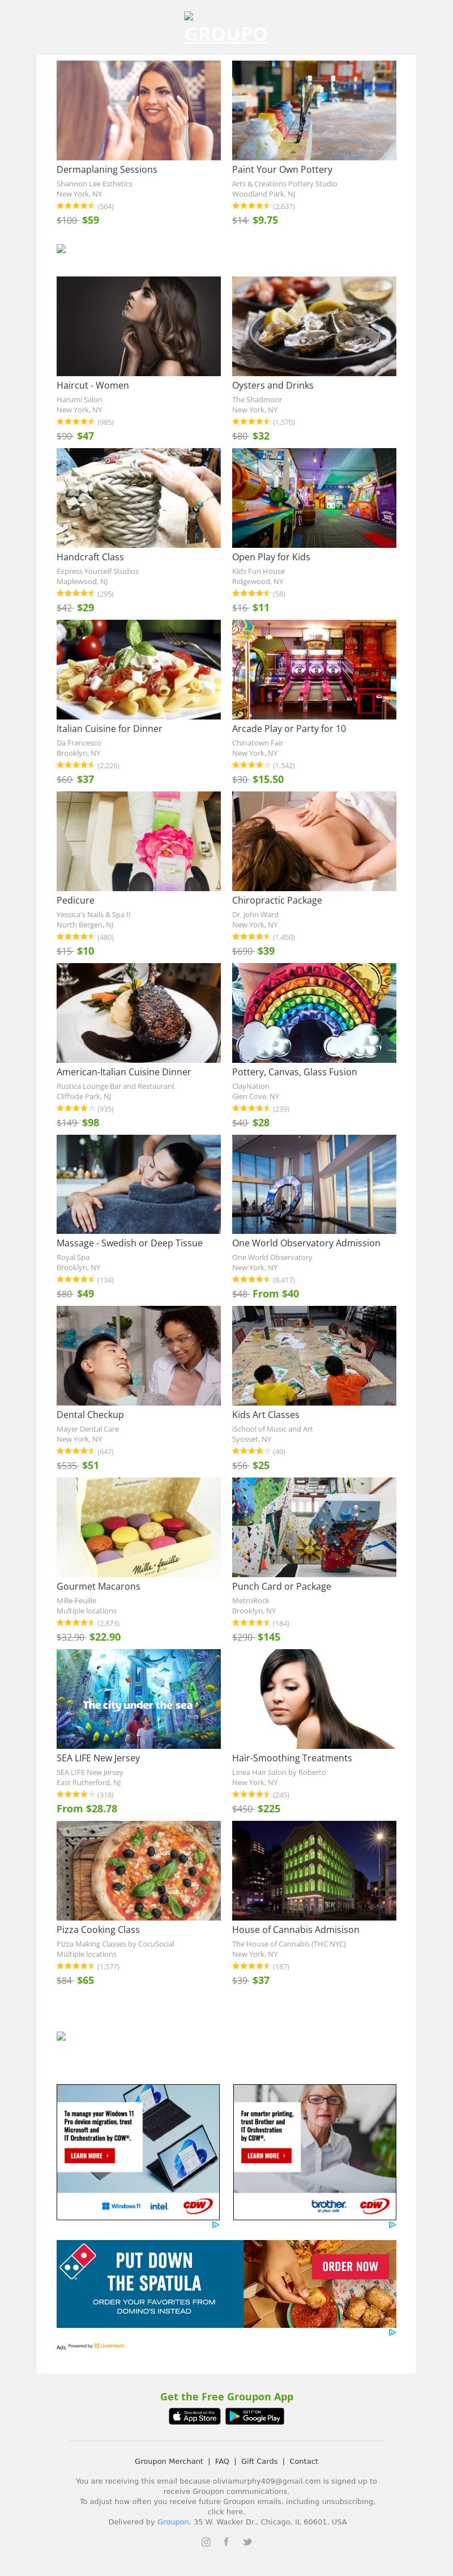Click the Contact footer link
The width and height of the screenshot is (453, 2576).
pos(304,2461)
